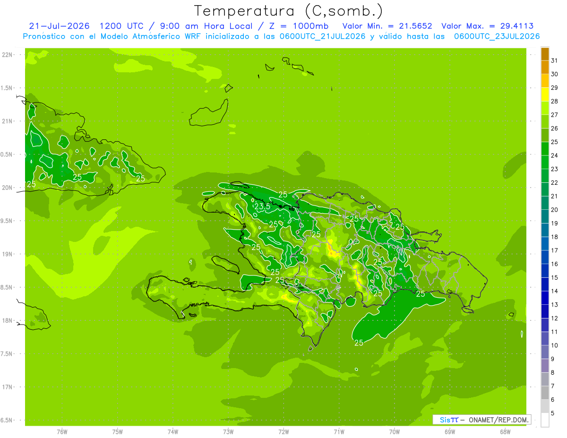
Task: Click the 72W longitude axis label
Action: pos(283,431)
